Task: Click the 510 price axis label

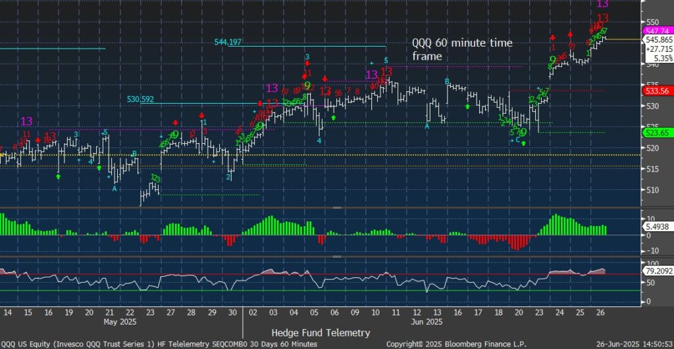Action: tap(652, 190)
